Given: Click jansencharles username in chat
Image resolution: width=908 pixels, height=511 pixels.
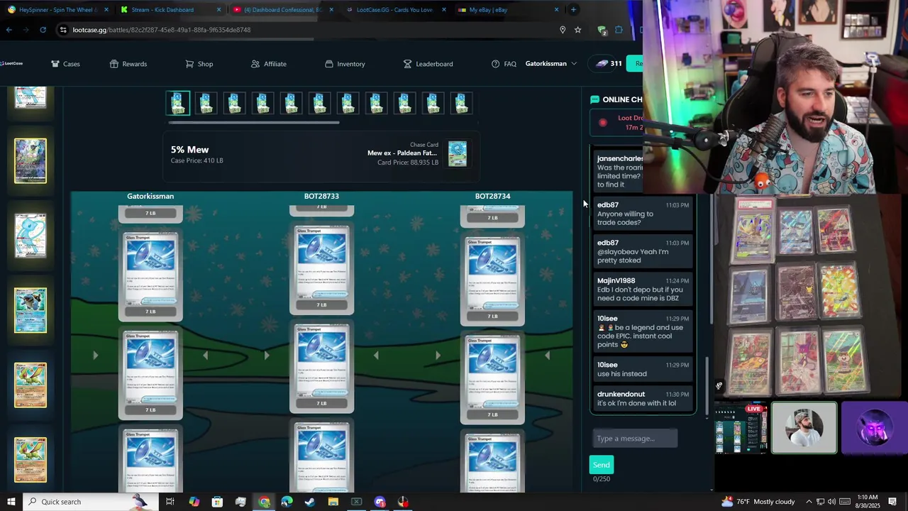Looking at the screenshot, I should pos(620,158).
